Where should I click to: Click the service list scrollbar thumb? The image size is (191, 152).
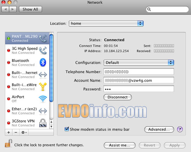51,68
